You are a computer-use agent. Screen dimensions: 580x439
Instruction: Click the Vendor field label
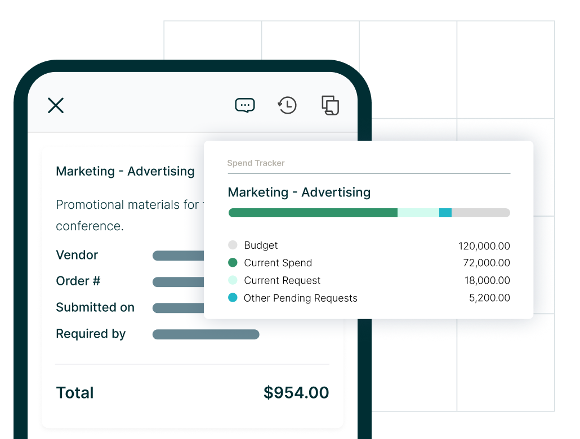(x=77, y=255)
